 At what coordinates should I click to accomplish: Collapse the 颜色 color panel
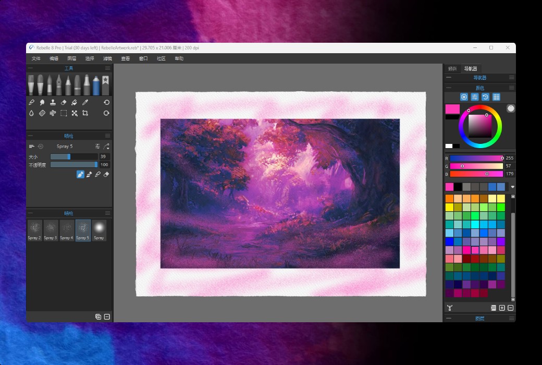coord(448,88)
